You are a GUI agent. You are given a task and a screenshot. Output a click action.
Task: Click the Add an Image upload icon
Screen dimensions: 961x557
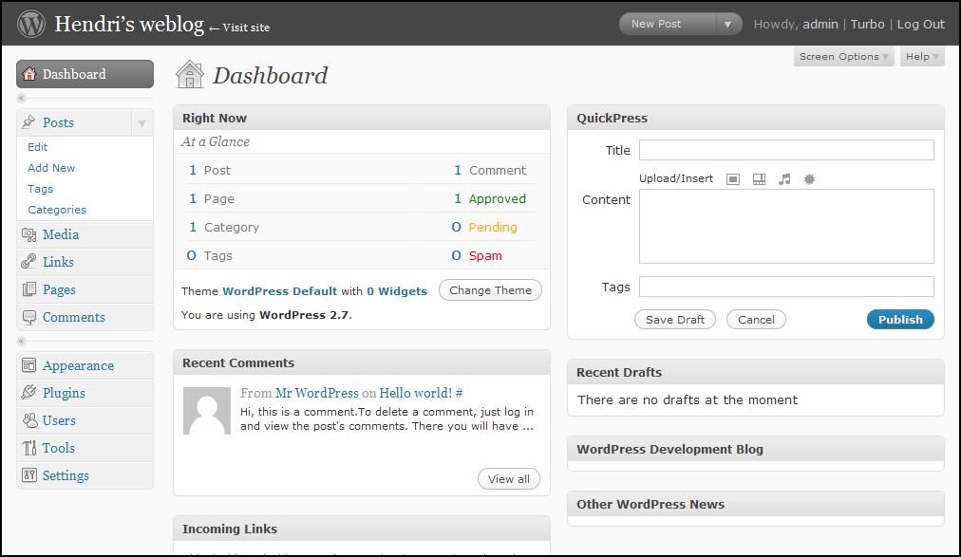733,179
